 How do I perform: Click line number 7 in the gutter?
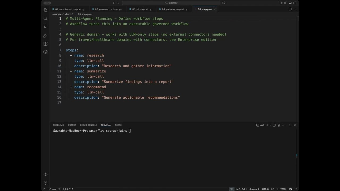60,50
